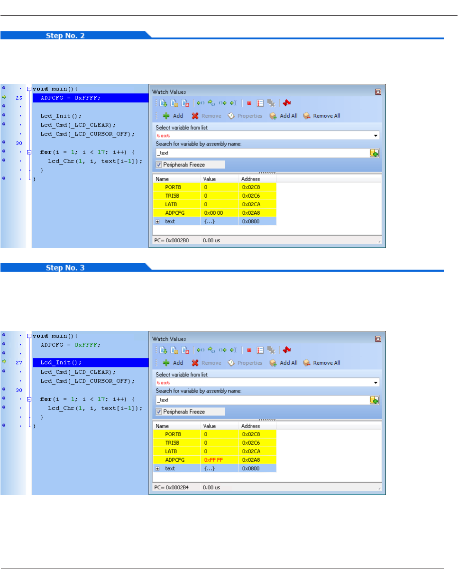Click add-variable icon beside _text field, upper panel

tap(375, 153)
